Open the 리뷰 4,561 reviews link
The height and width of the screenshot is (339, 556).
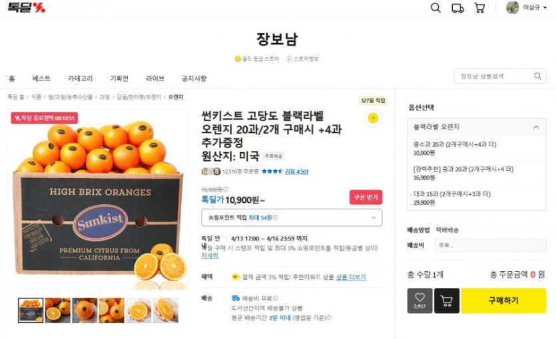coord(296,171)
